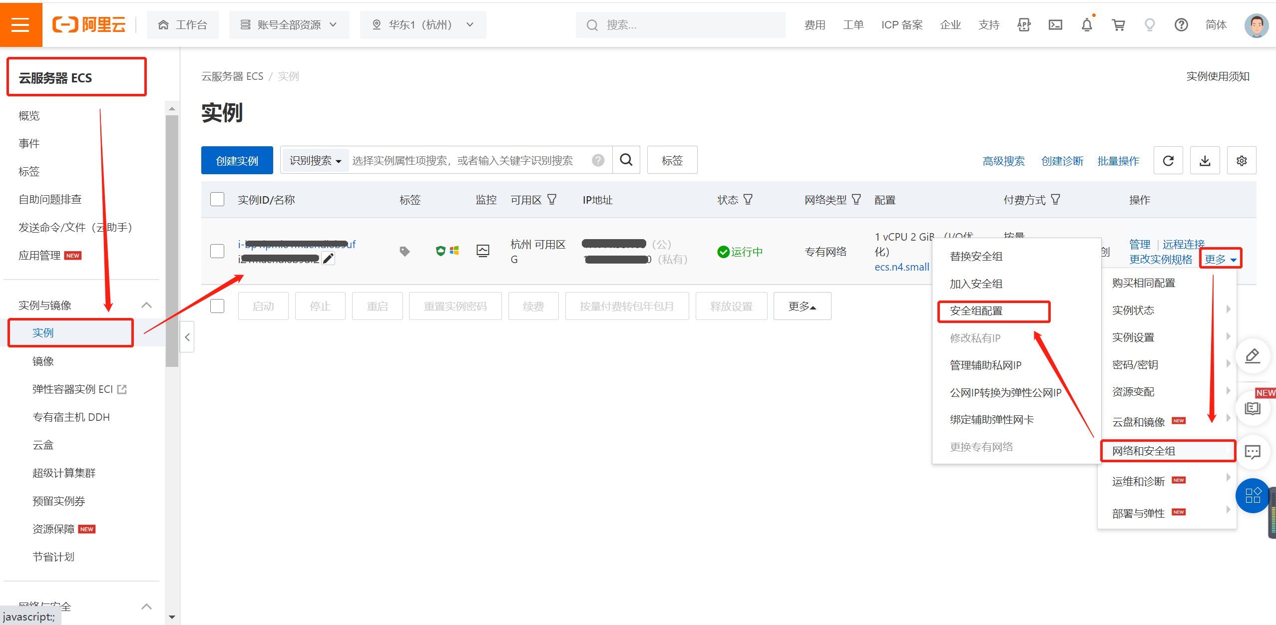Click the blue floating apps widget button

(1253, 496)
